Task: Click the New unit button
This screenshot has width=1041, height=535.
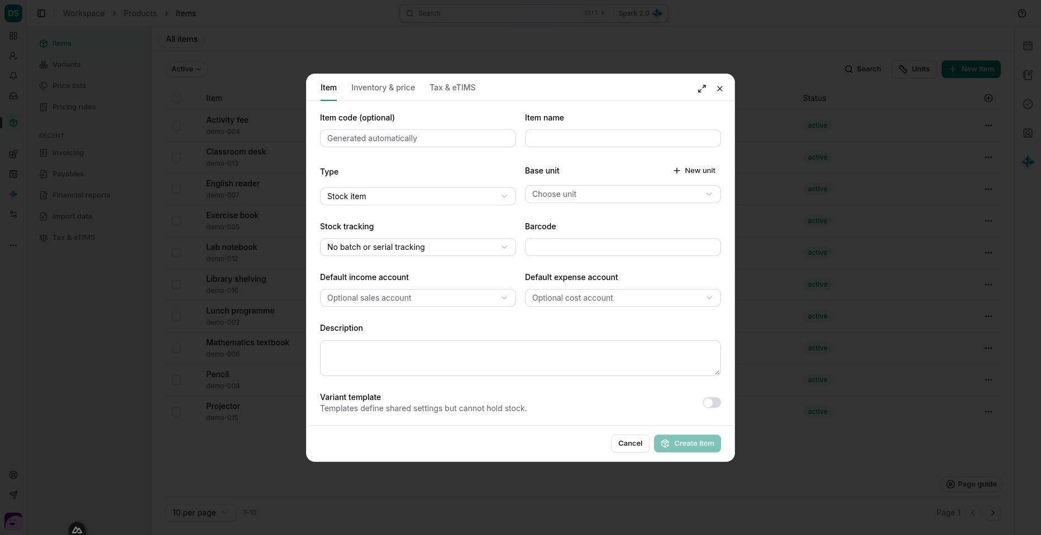Action: (x=694, y=171)
